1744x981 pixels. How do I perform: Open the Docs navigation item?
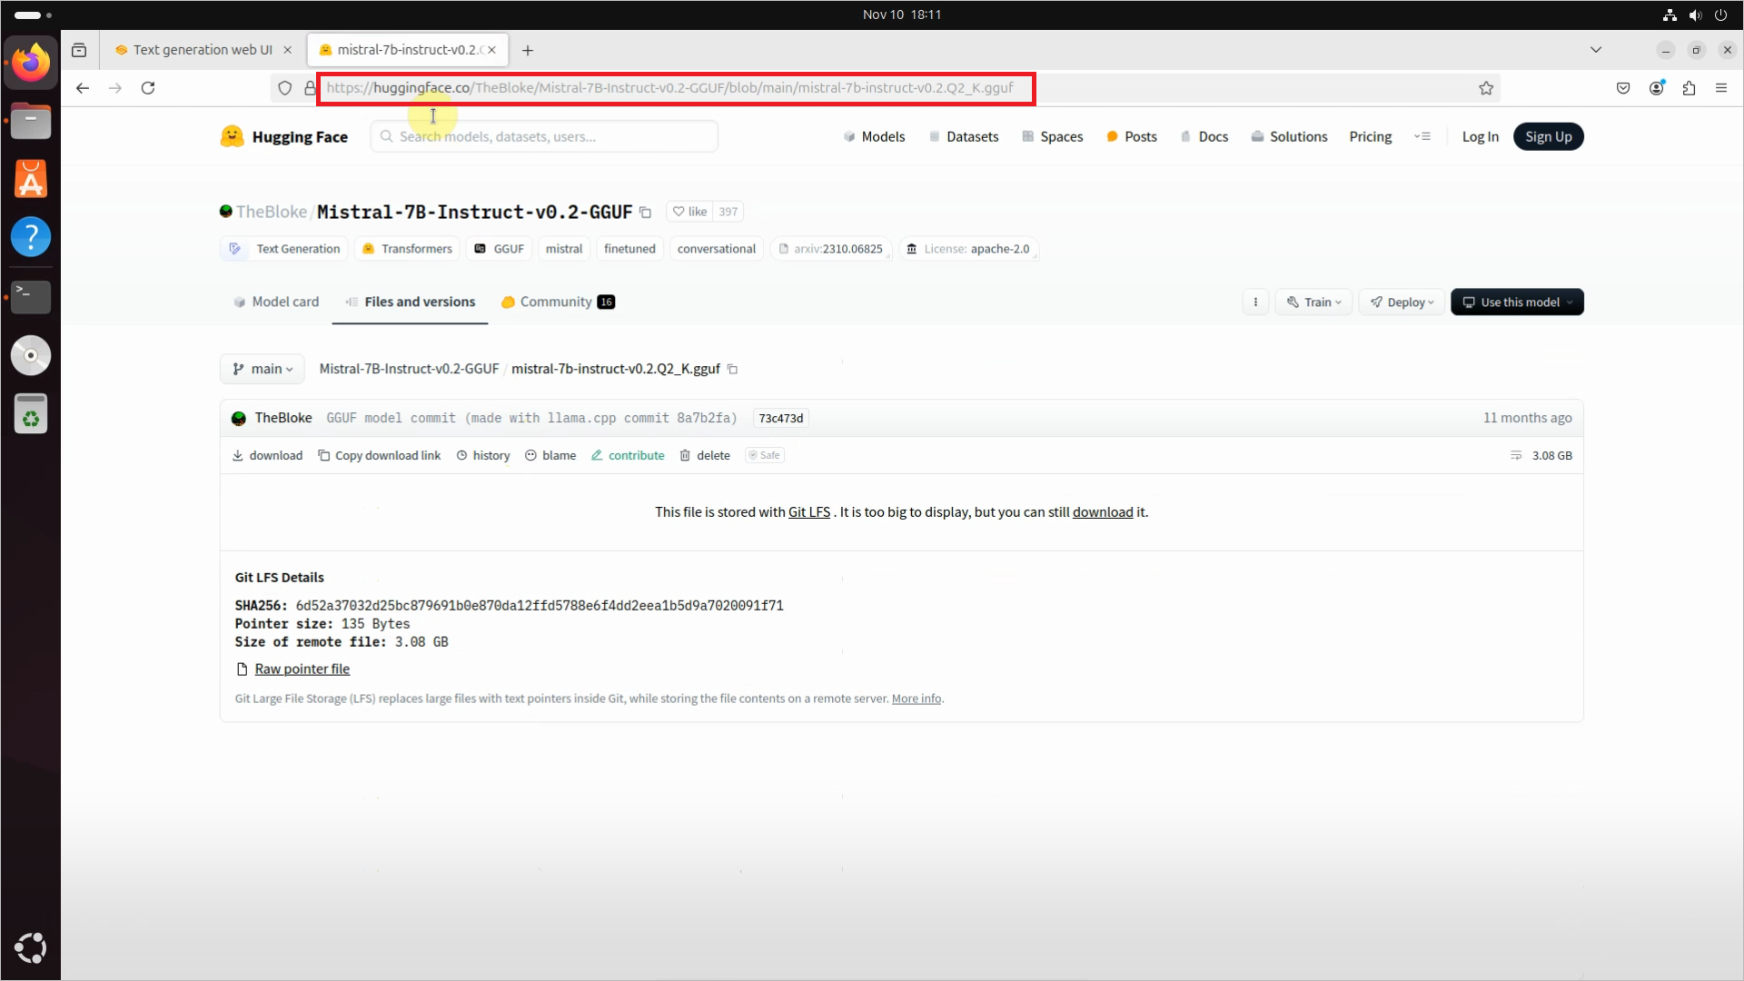point(1204,136)
